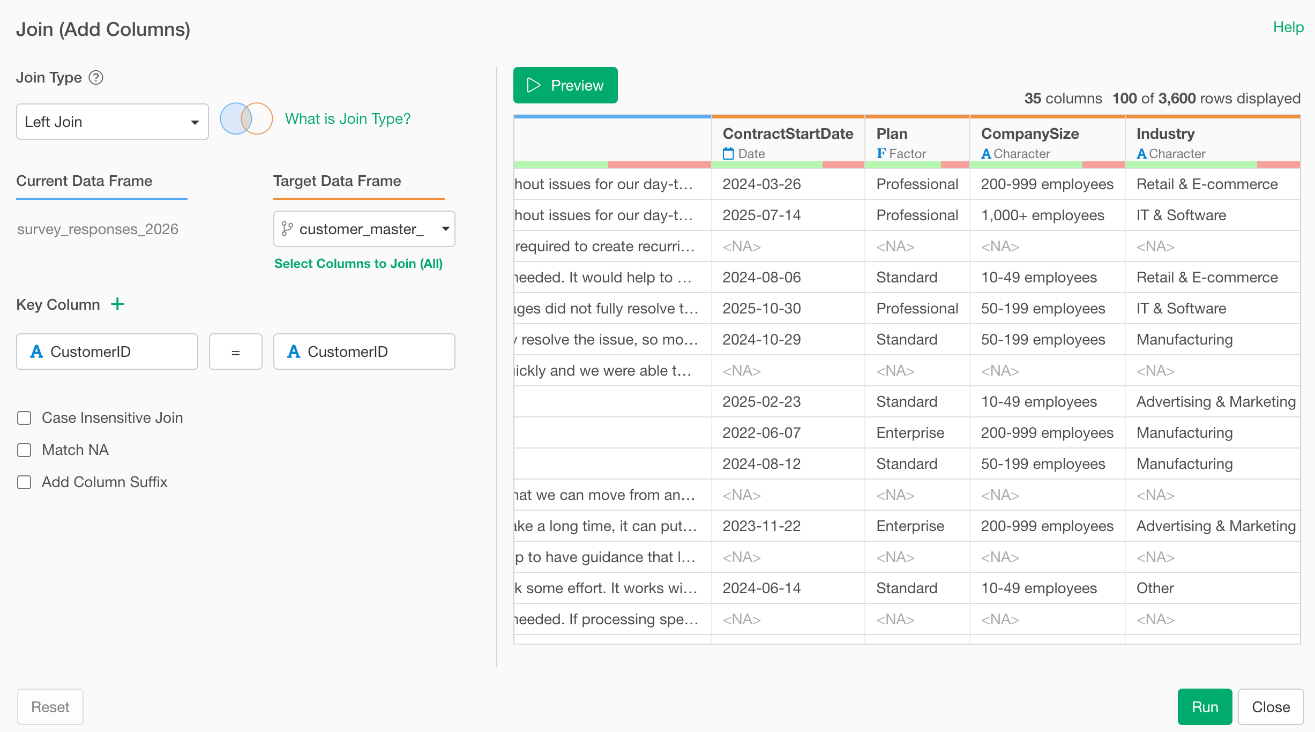Click the '35 columns' count text
The width and height of the screenshot is (1315, 732).
(x=1063, y=99)
